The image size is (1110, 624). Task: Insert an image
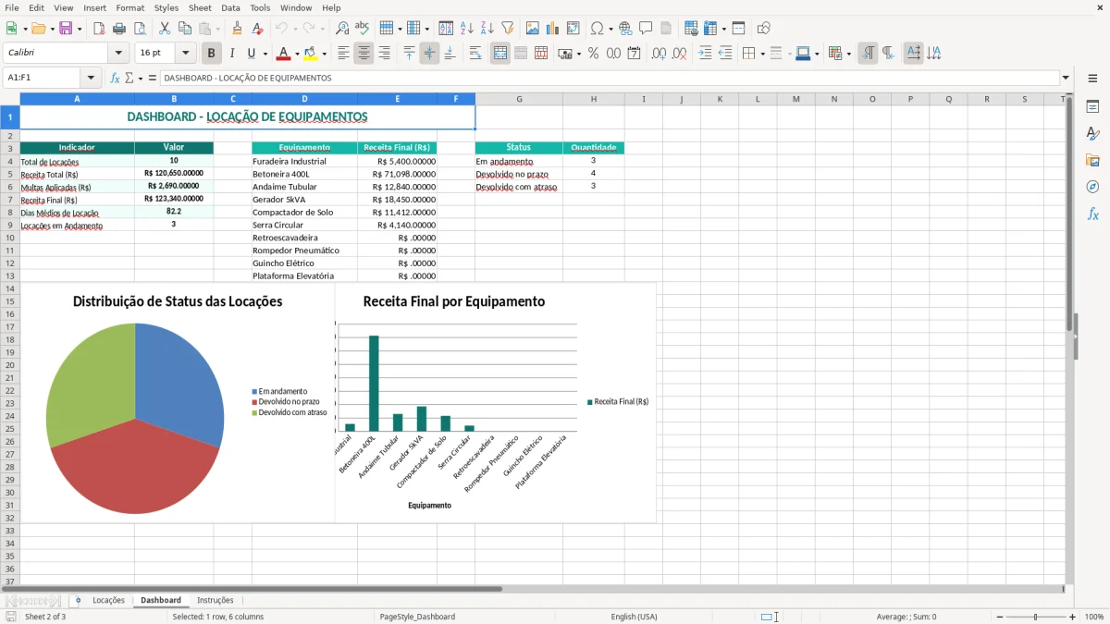point(533,29)
